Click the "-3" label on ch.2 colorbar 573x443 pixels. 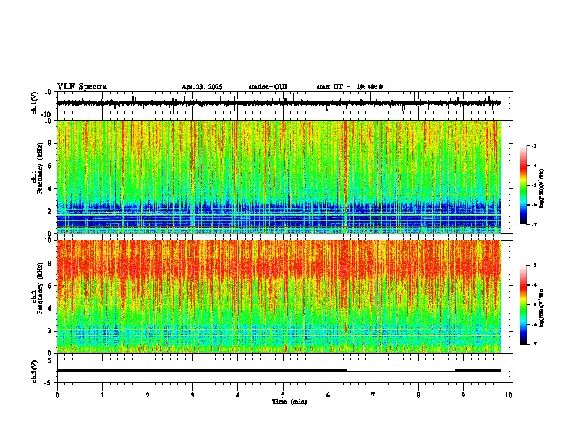point(534,266)
